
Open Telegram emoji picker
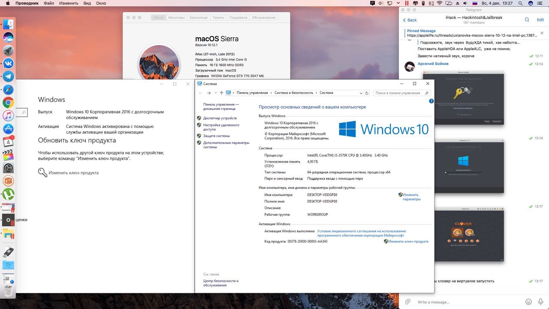pos(529,302)
